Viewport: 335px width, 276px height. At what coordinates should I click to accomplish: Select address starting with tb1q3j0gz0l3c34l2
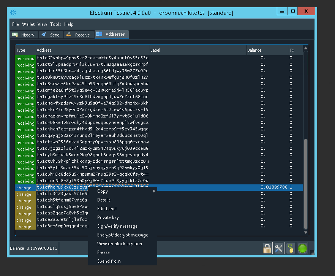point(93,148)
